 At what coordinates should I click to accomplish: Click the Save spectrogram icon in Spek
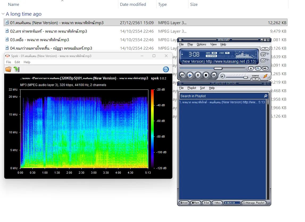(16, 69)
